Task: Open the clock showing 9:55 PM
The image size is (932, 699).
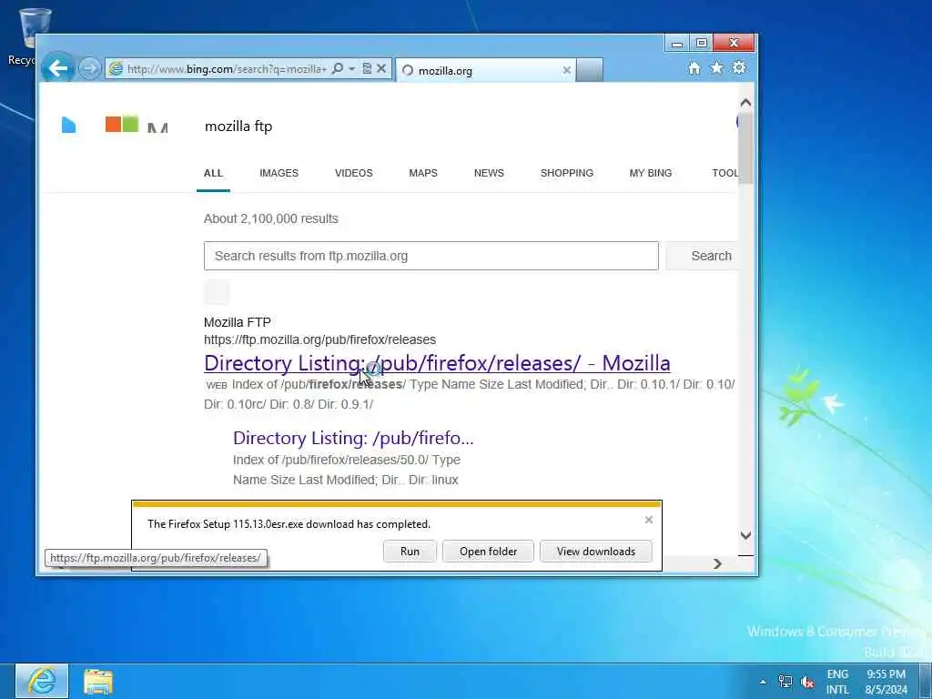Action: [886, 682]
